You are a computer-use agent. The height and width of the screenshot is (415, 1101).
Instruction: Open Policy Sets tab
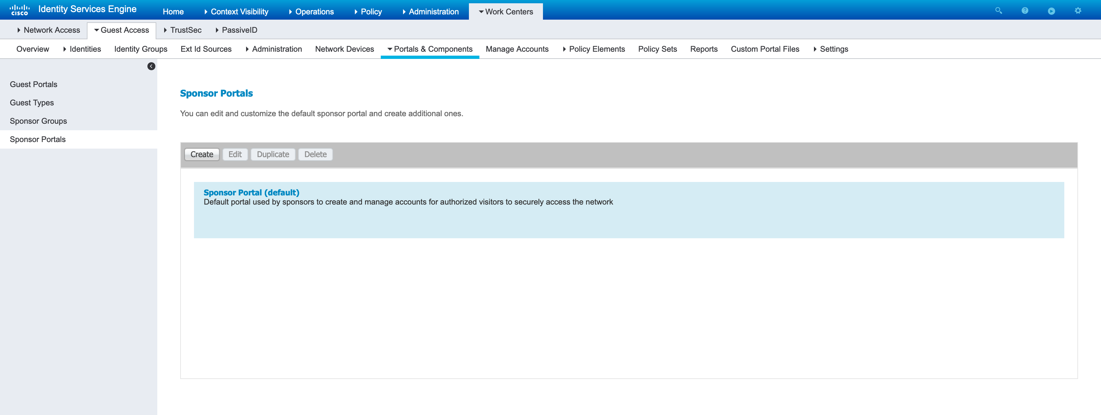pyautogui.click(x=657, y=49)
